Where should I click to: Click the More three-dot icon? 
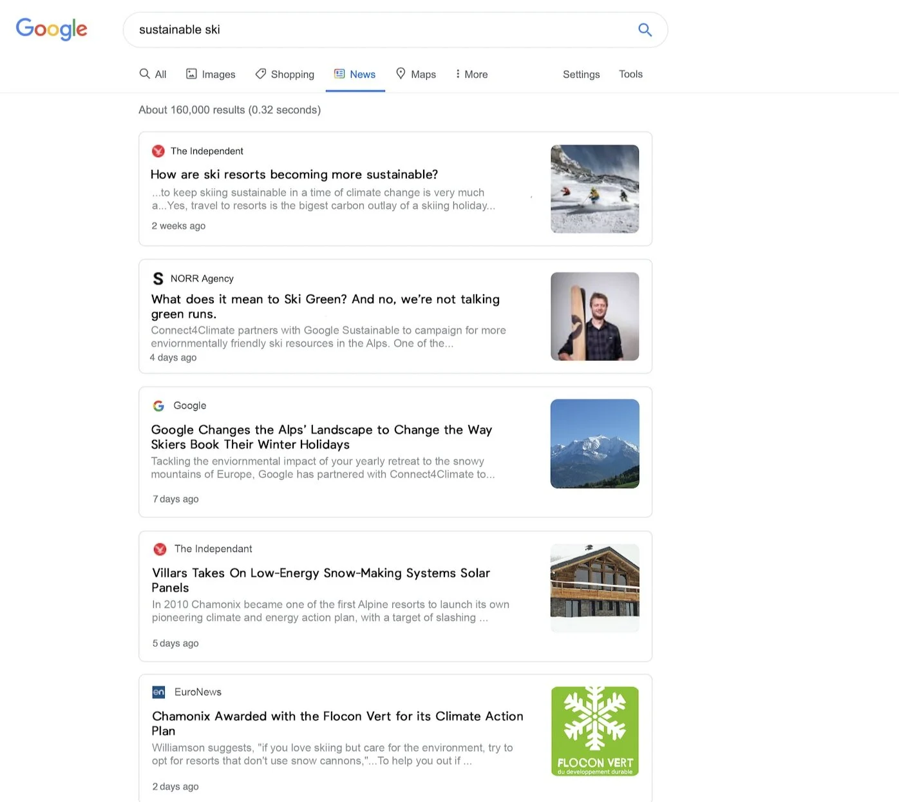458,74
